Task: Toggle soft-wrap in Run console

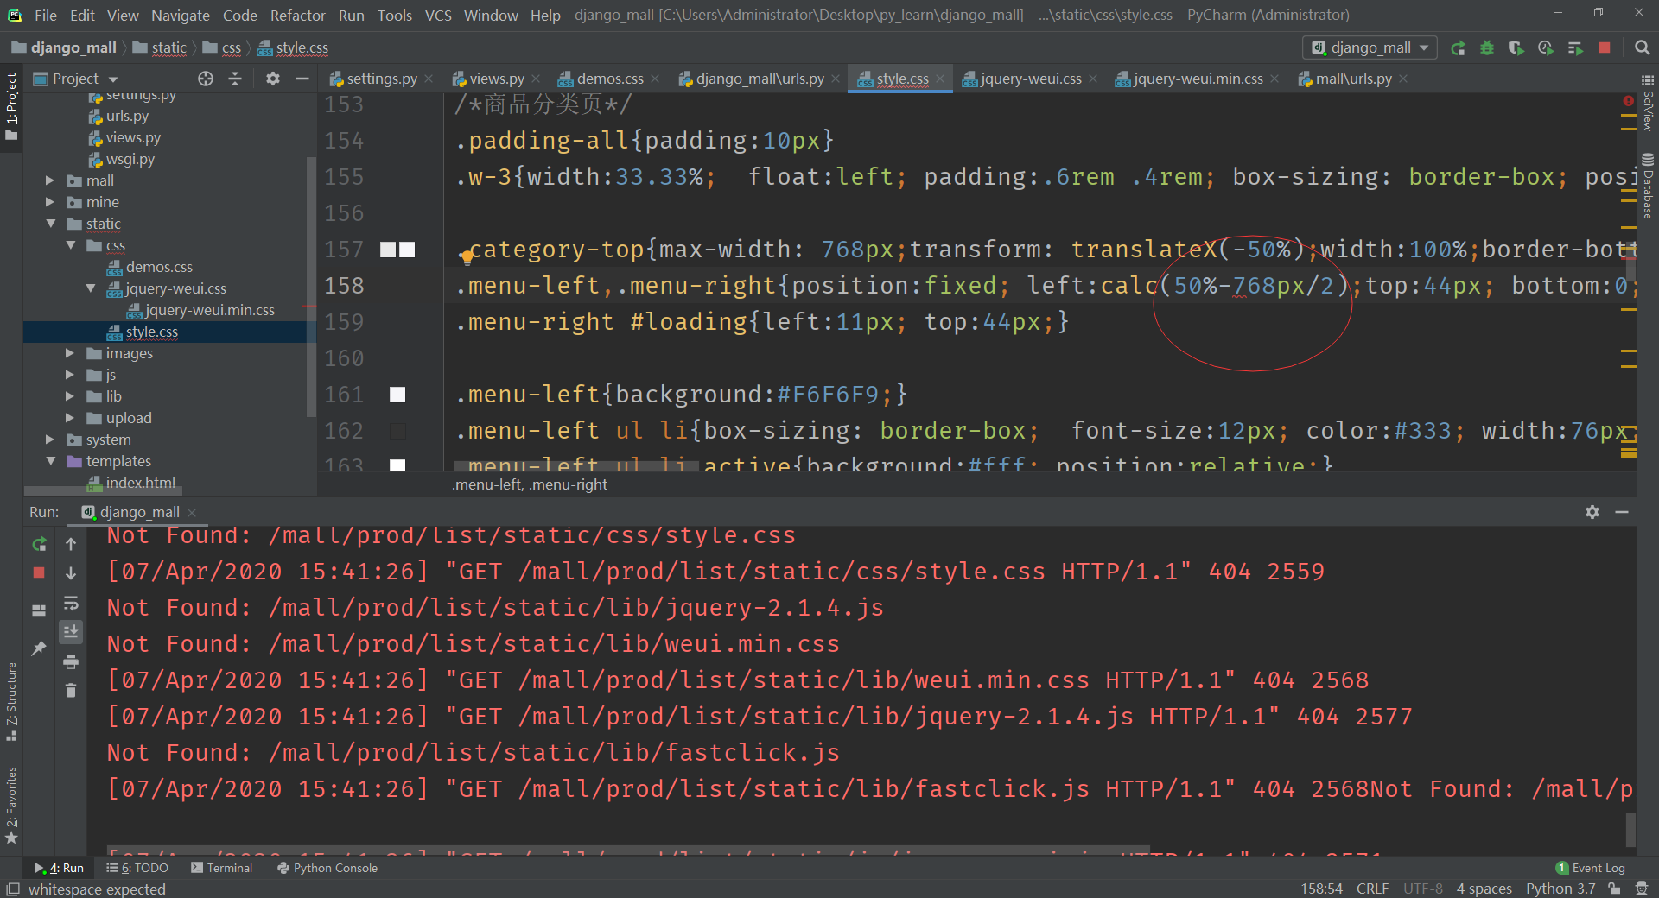Action: coord(71,603)
